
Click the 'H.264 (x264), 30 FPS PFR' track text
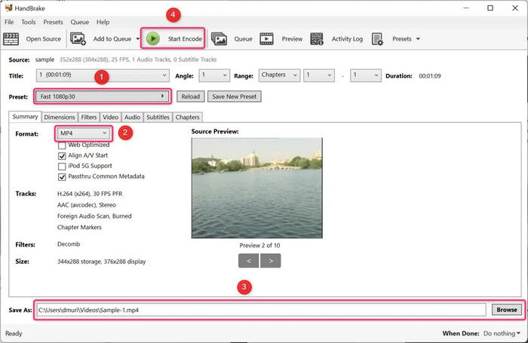coord(90,194)
